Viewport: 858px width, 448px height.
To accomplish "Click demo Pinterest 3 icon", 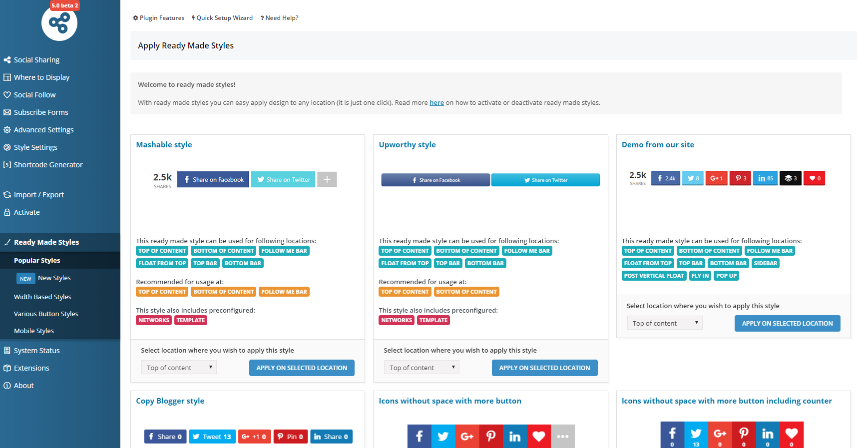I will 740,178.
